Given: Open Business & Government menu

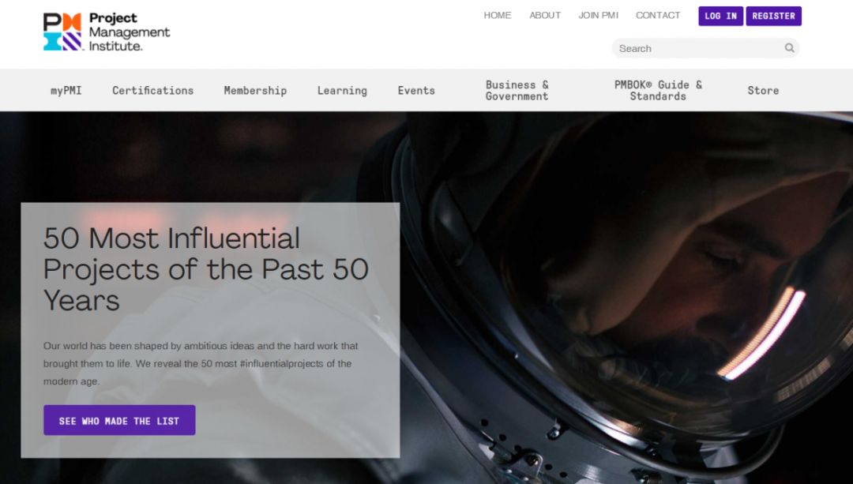Looking at the screenshot, I should click(517, 90).
